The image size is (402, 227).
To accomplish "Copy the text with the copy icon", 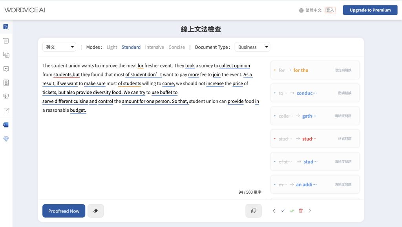I will [253, 211].
